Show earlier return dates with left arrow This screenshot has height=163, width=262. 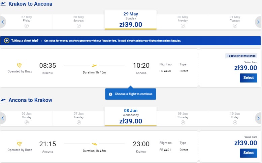(3, 118)
